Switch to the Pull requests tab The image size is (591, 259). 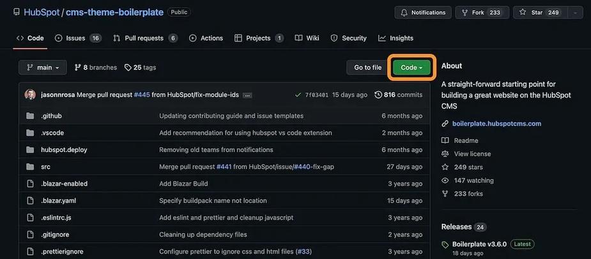146,38
